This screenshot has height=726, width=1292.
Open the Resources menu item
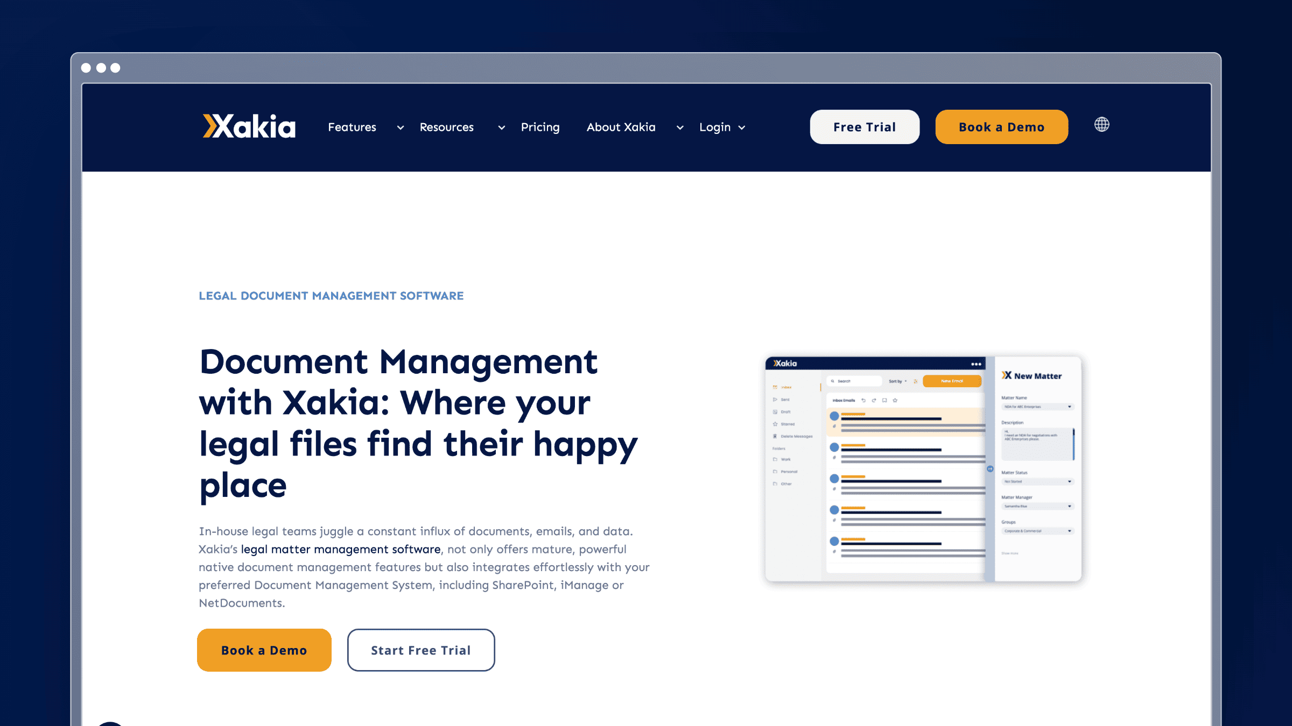(446, 127)
